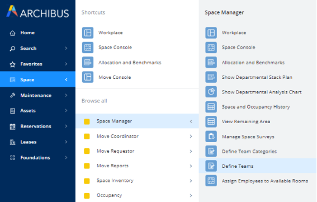Viewport: 317px width, 202px height.
Task: Click the yellow square beside Occupancy
Action: coord(87,195)
